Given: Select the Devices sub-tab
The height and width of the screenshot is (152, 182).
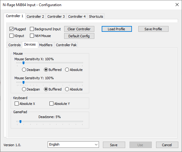Looking at the screenshot, I should [x=30, y=45].
